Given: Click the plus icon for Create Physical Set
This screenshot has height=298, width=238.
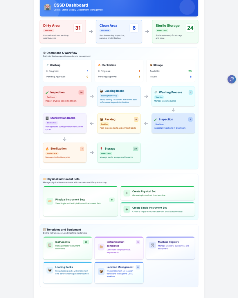Looking at the screenshot, I should tap(127, 193).
